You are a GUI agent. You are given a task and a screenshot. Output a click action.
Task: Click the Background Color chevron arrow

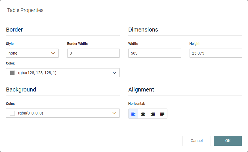tap(114, 113)
